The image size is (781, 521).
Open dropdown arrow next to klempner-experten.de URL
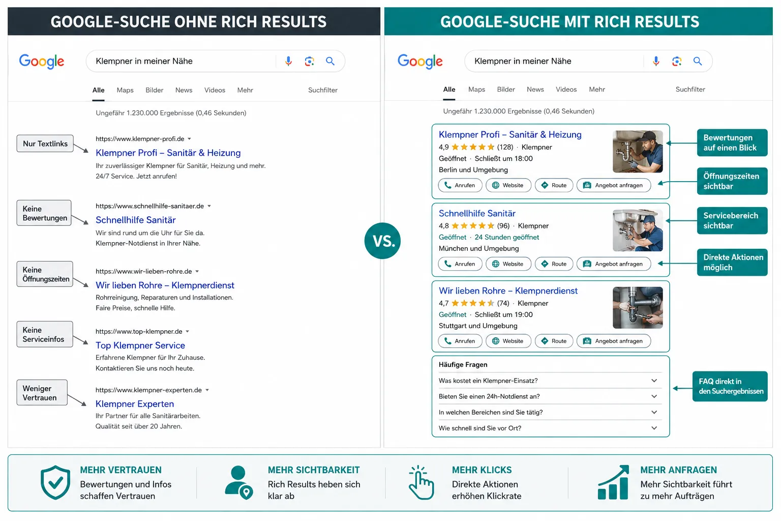207,390
